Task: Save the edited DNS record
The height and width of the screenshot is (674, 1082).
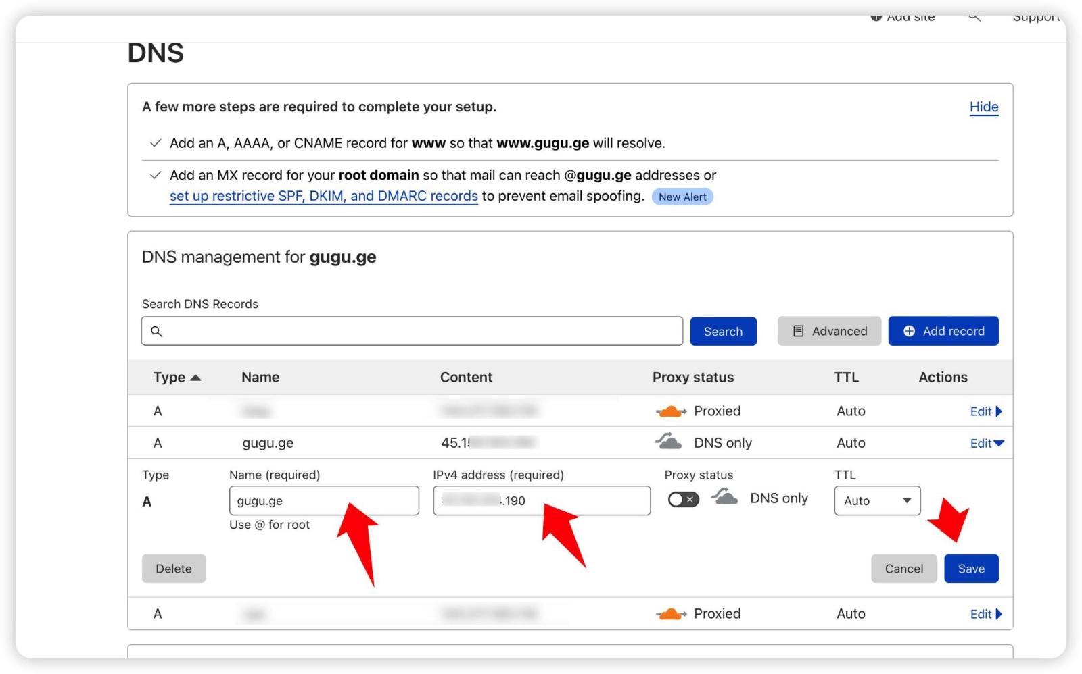Action: click(x=970, y=569)
